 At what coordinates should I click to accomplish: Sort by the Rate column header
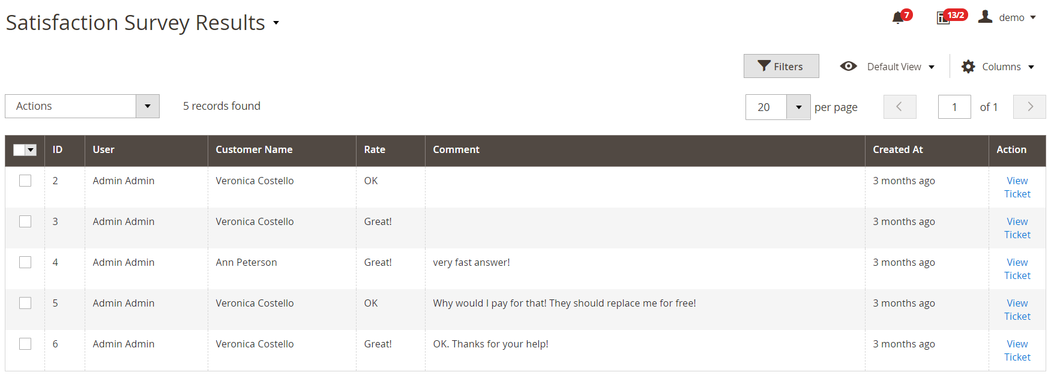tap(375, 150)
